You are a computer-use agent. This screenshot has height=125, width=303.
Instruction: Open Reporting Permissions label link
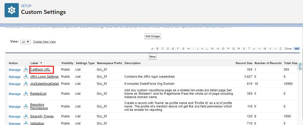(39, 106)
